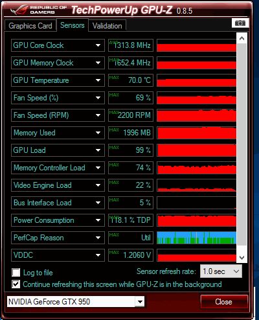Click the 74 % memory controller value

pyautogui.click(x=131, y=168)
